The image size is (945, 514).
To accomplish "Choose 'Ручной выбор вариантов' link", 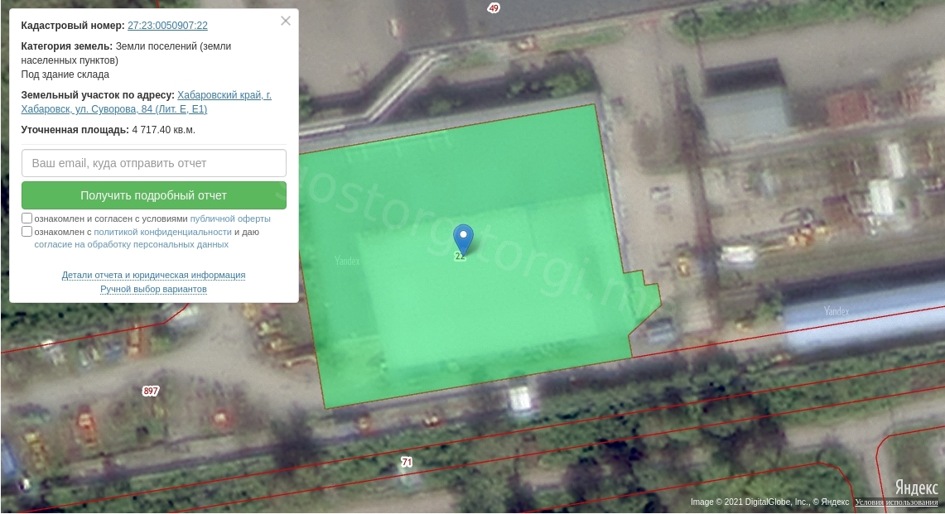I will click(153, 289).
